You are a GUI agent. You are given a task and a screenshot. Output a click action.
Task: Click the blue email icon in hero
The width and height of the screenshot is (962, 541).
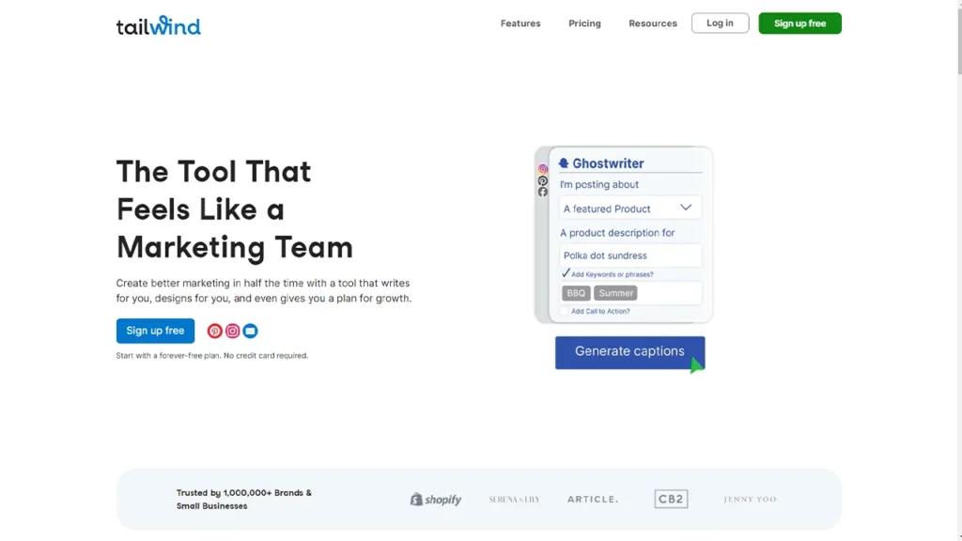(250, 331)
